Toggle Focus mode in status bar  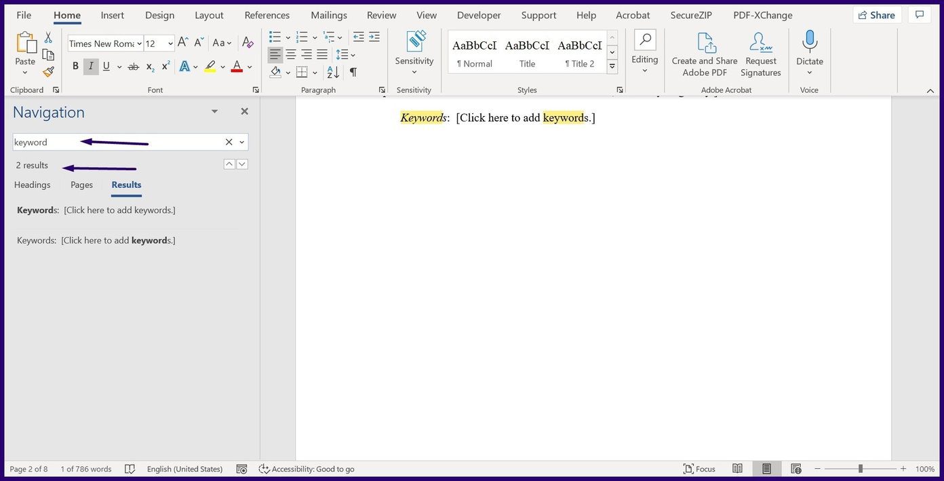point(699,469)
